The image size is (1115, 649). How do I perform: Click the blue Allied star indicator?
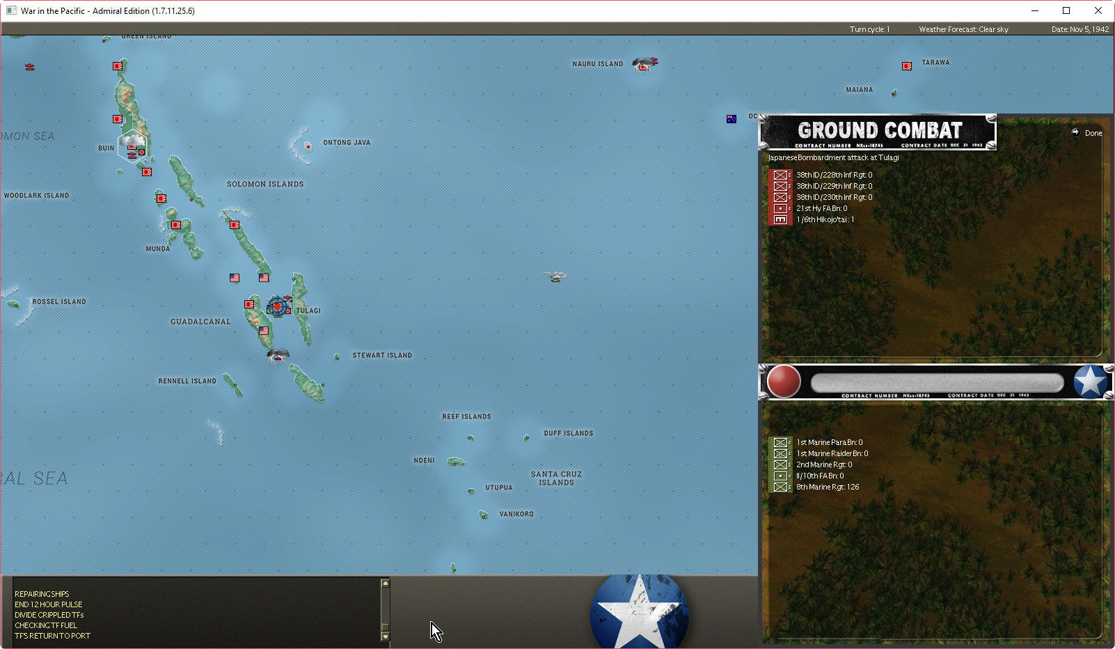point(1090,382)
